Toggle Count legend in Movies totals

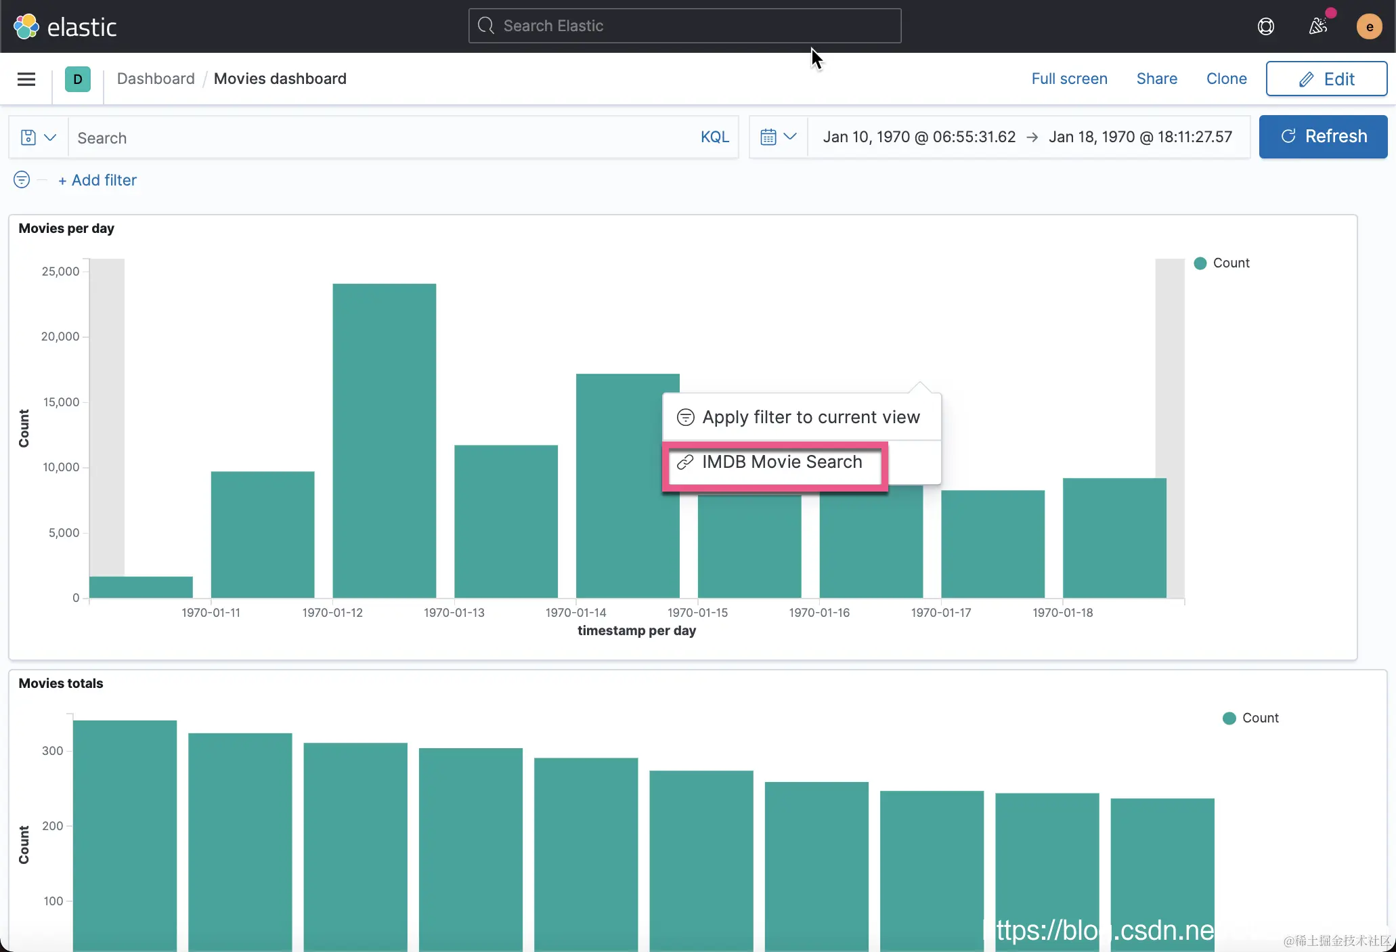[x=1259, y=718]
